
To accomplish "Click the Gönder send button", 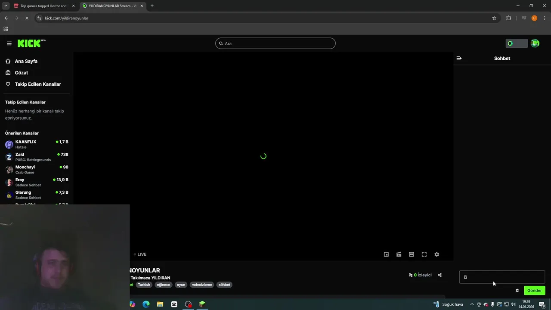I will click(534, 291).
